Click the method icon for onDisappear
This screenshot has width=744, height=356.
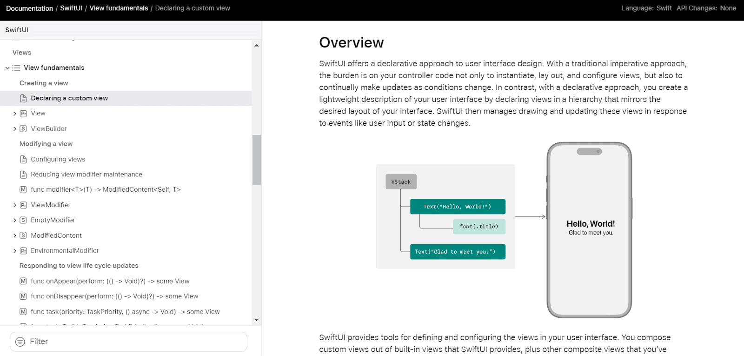[x=23, y=296]
